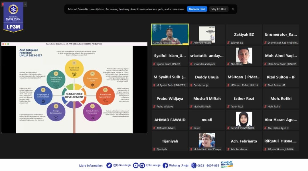Open the Instagram icon in the footer
Screen dimensions: 308x171
click(142, 166)
